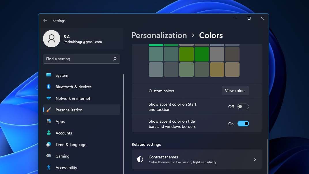Open System settings from the sidebar
Viewport: 309px width, 174px height.
pyautogui.click(x=61, y=75)
